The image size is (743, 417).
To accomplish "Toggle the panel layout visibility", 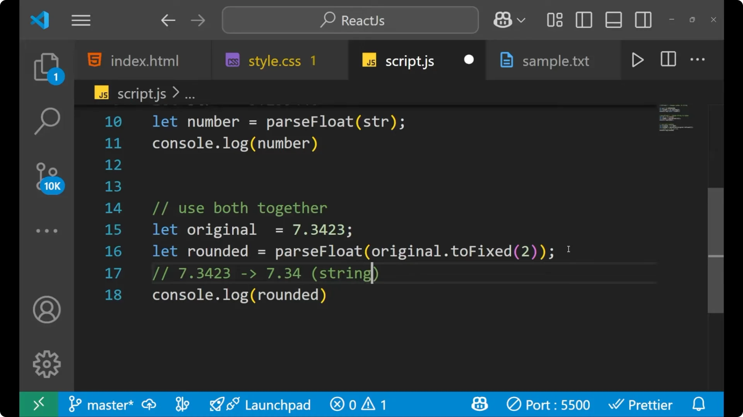I will tap(613, 20).
